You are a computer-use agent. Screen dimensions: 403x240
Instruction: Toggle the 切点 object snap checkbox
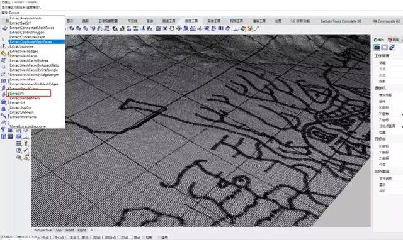pos(92,237)
